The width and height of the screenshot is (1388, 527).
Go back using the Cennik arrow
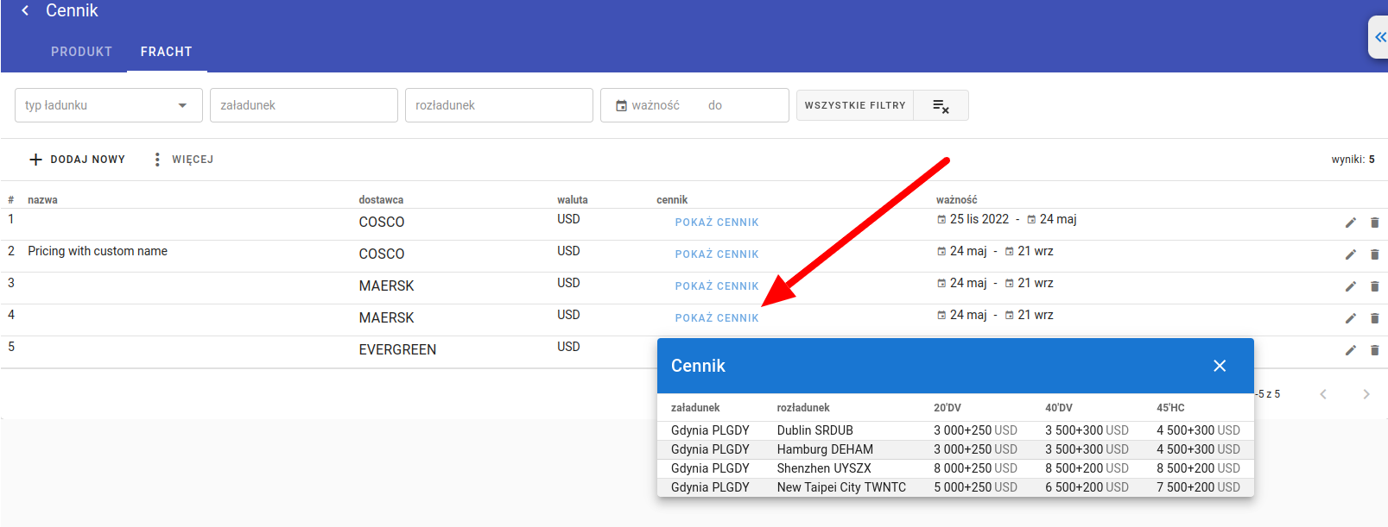click(x=25, y=10)
